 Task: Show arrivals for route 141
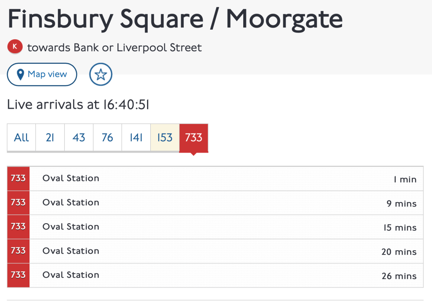pos(136,137)
